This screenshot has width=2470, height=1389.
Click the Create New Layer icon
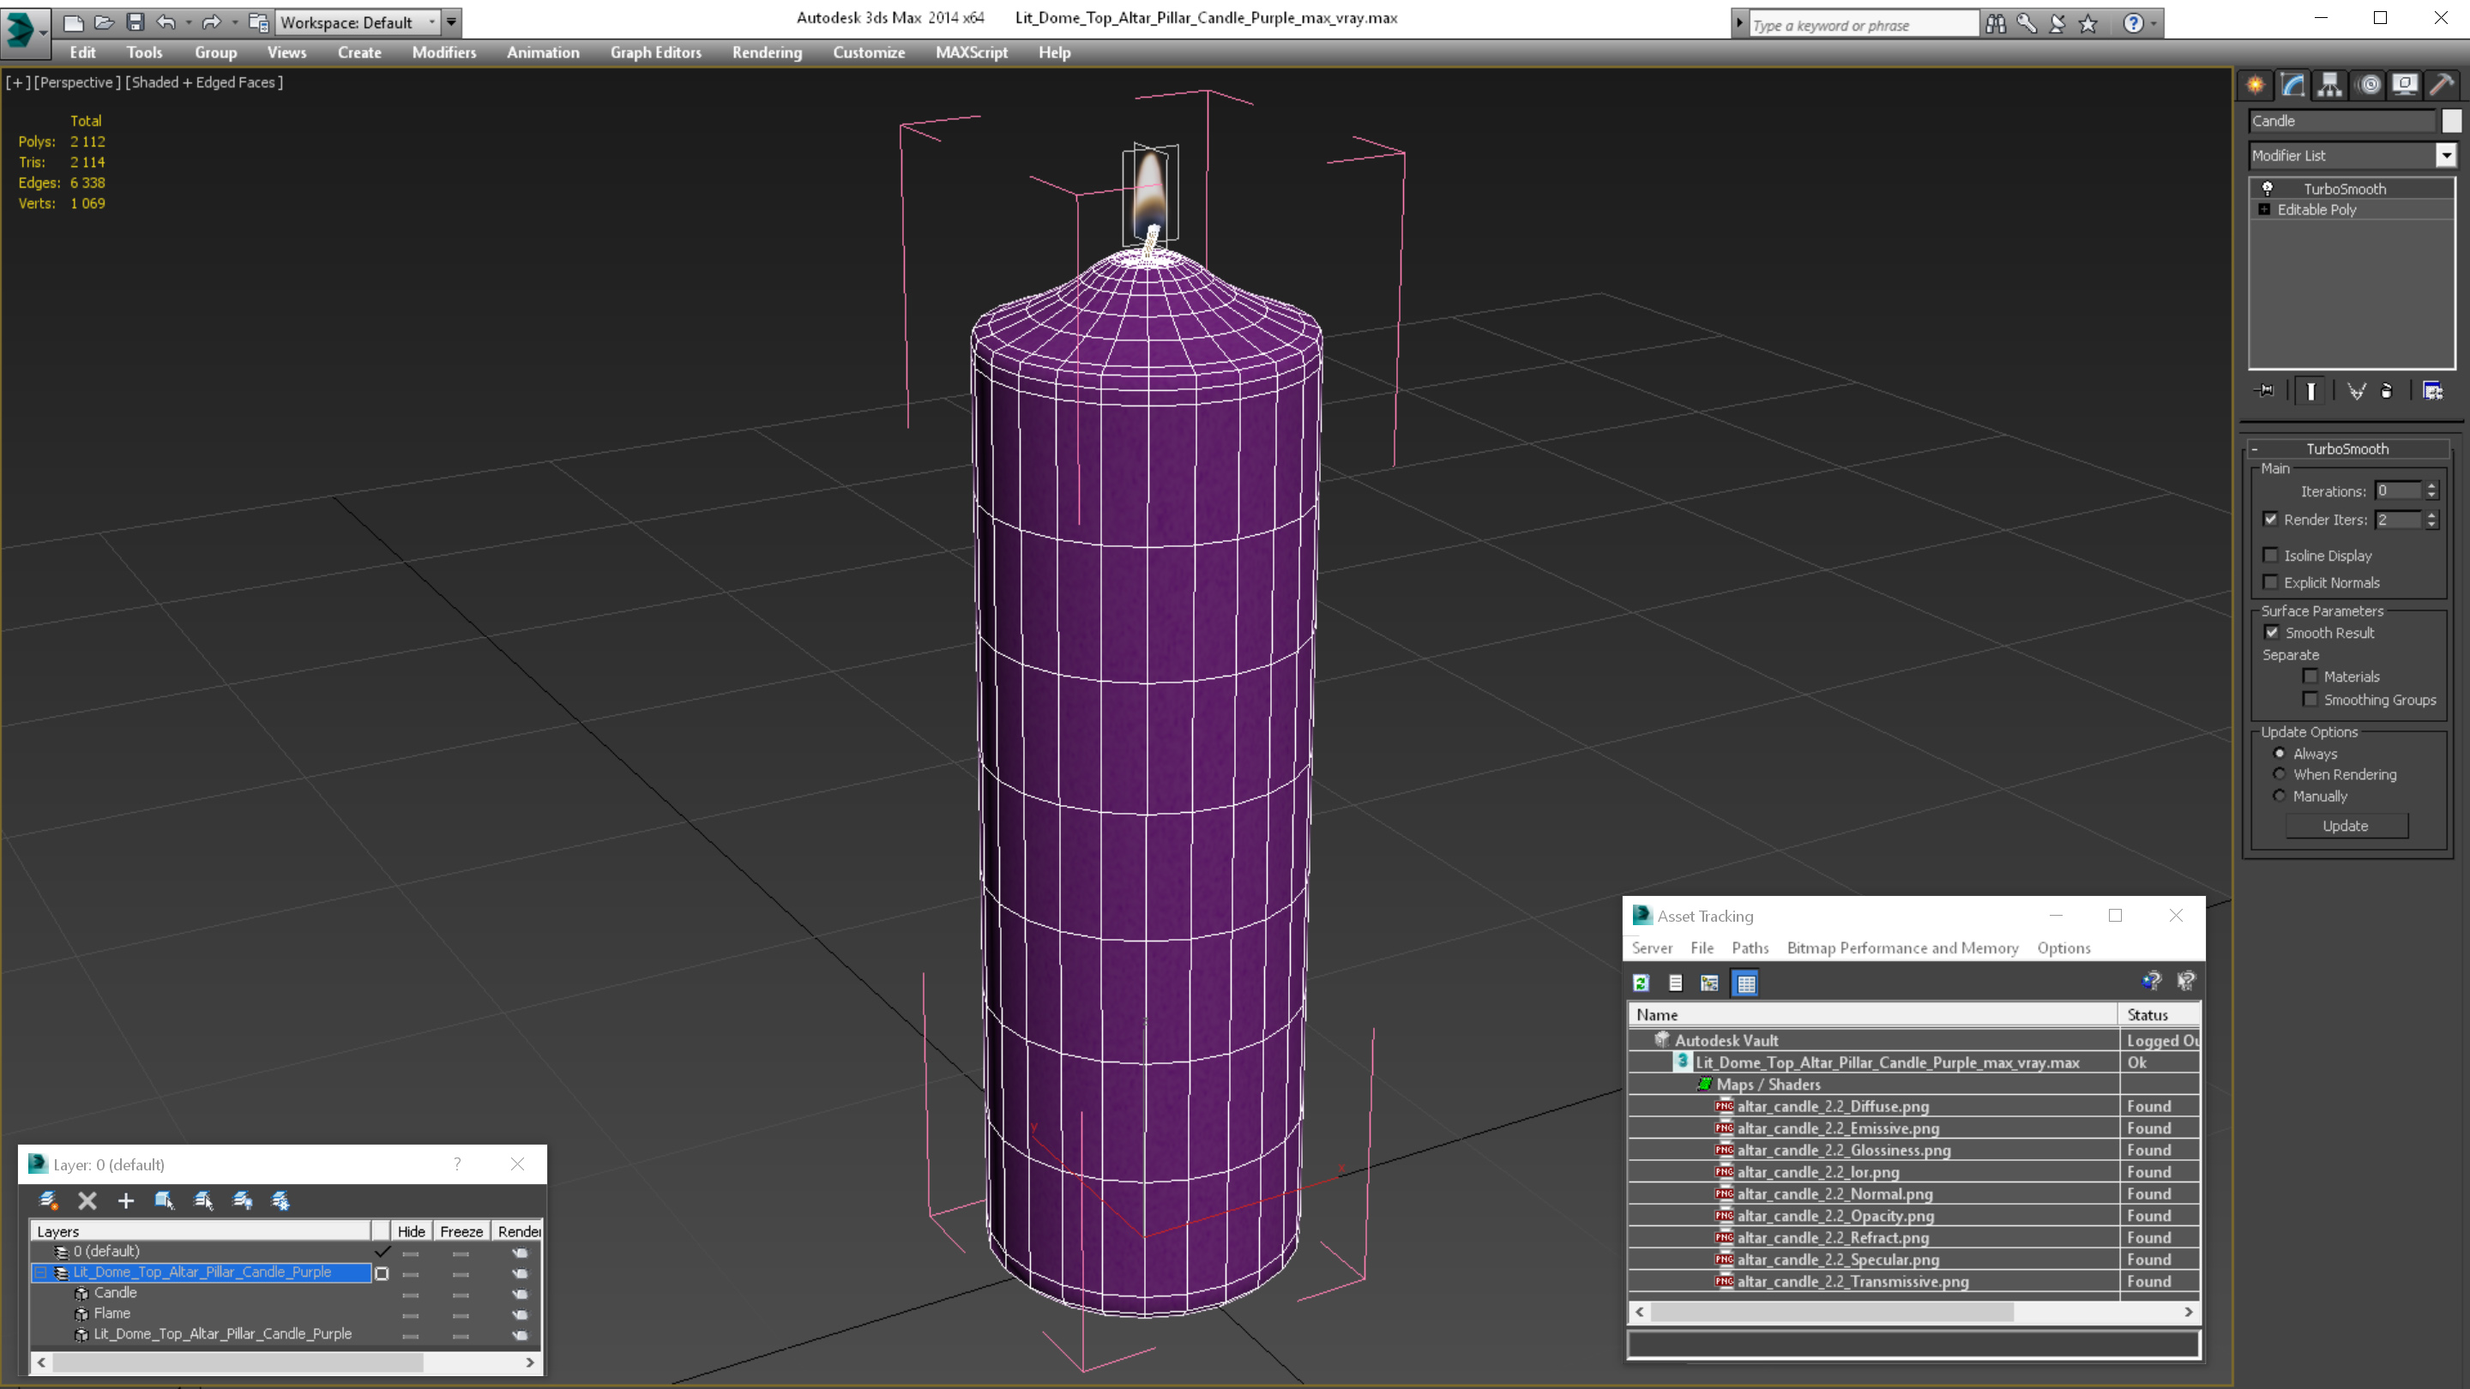tap(48, 1200)
